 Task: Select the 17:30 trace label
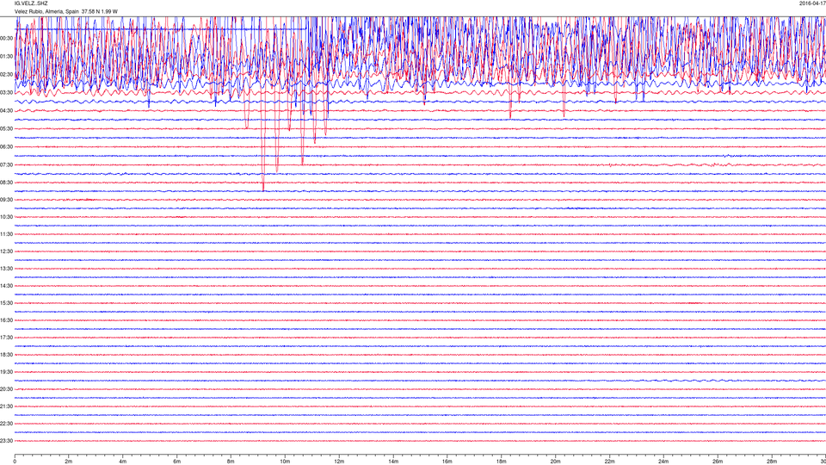[6, 338]
